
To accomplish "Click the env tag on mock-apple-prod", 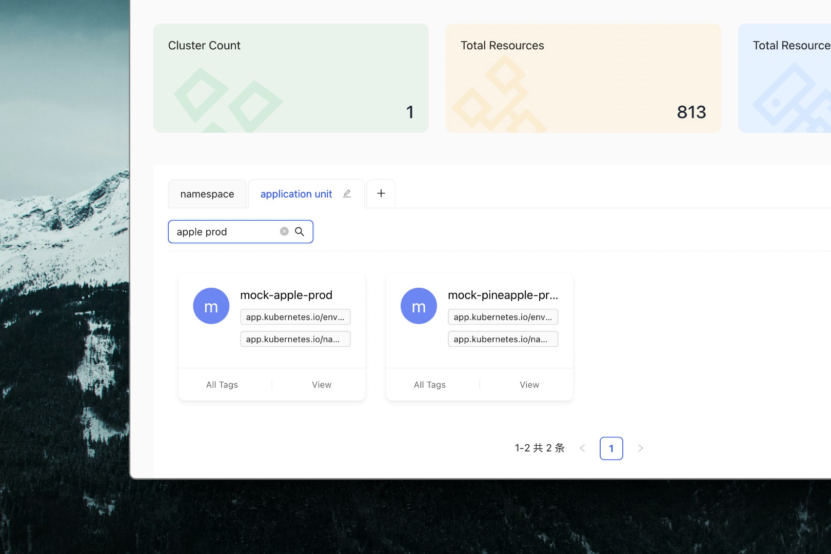I will [295, 317].
